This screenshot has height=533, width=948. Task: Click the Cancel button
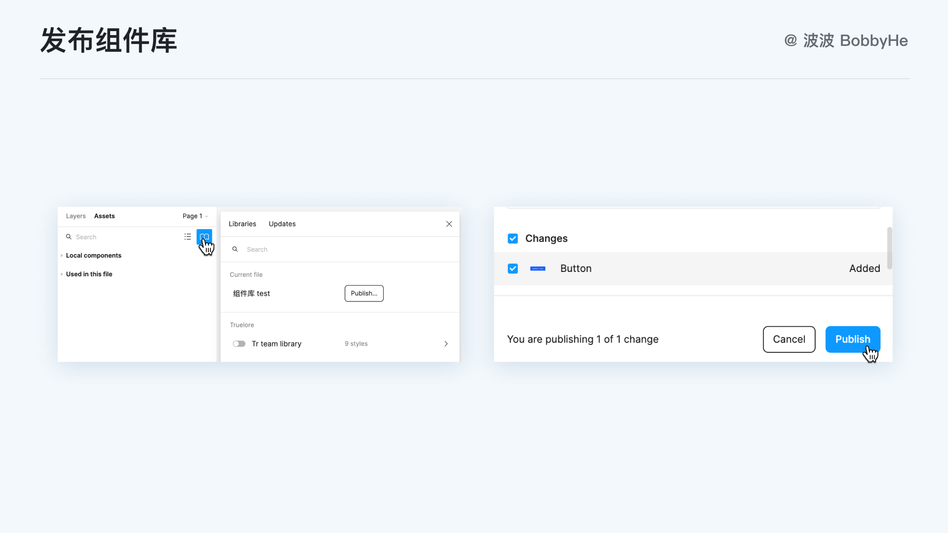(789, 340)
